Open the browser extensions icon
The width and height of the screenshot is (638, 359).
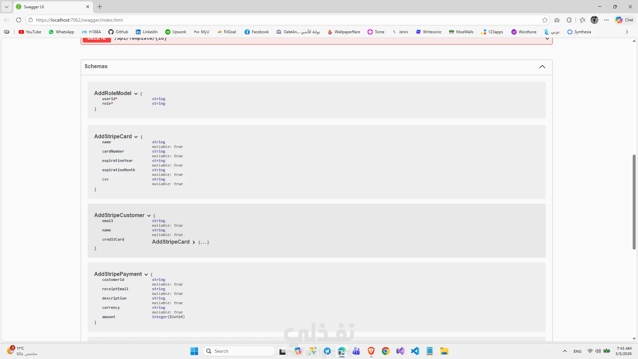click(569, 20)
